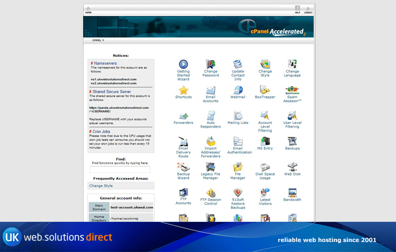Viewport: 396px width, 252px height.
Task: Open the Disk Space Usage icon
Action: point(265,167)
